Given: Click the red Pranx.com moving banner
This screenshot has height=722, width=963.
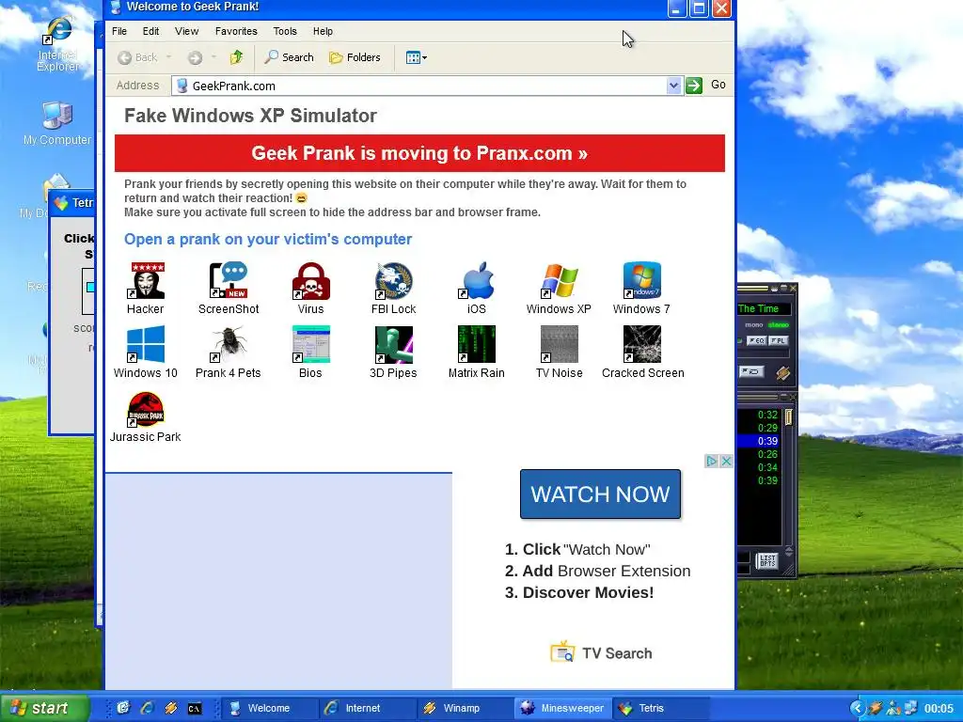Looking at the screenshot, I should point(419,153).
